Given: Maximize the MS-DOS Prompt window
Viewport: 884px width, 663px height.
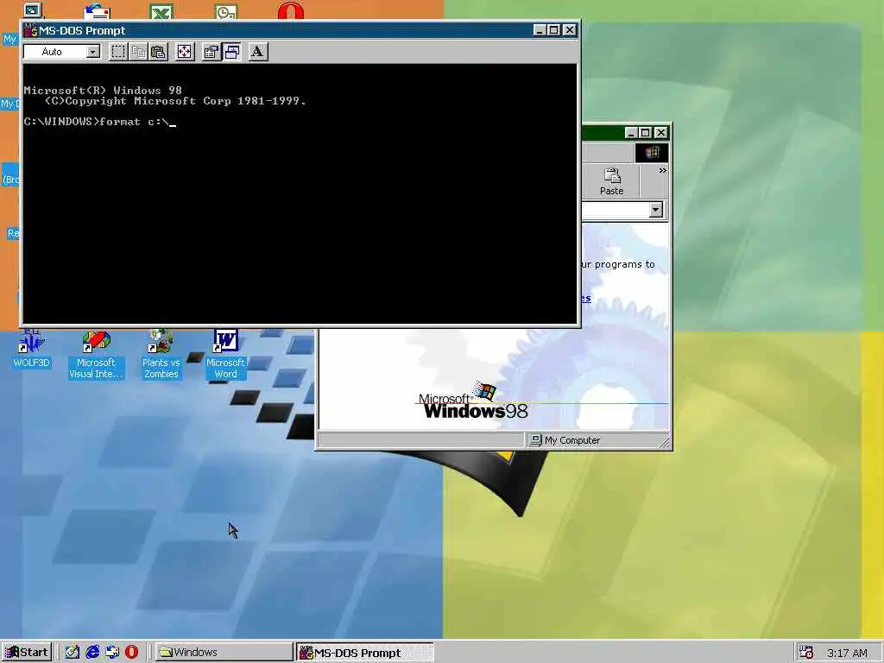Looking at the screenshot, I should click(554, 30).
